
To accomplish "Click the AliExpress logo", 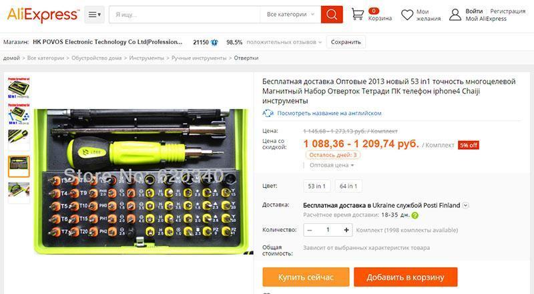I will [x=43, y=15].
